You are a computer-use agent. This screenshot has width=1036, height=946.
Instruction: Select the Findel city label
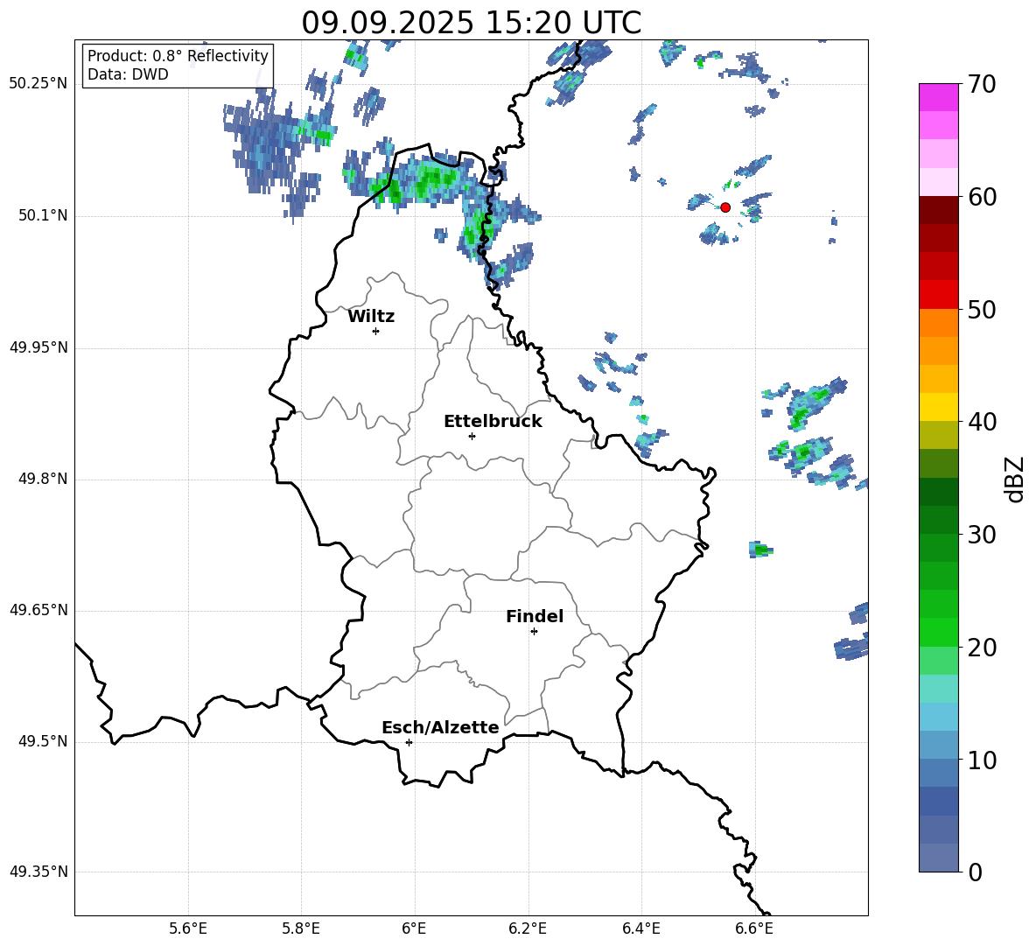[x=535, y=616]
